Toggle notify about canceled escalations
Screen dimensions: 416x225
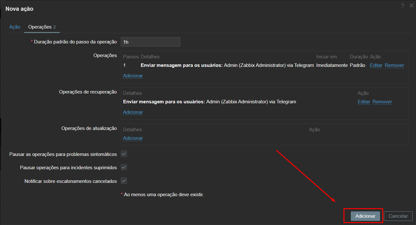[x=124, y=181]
